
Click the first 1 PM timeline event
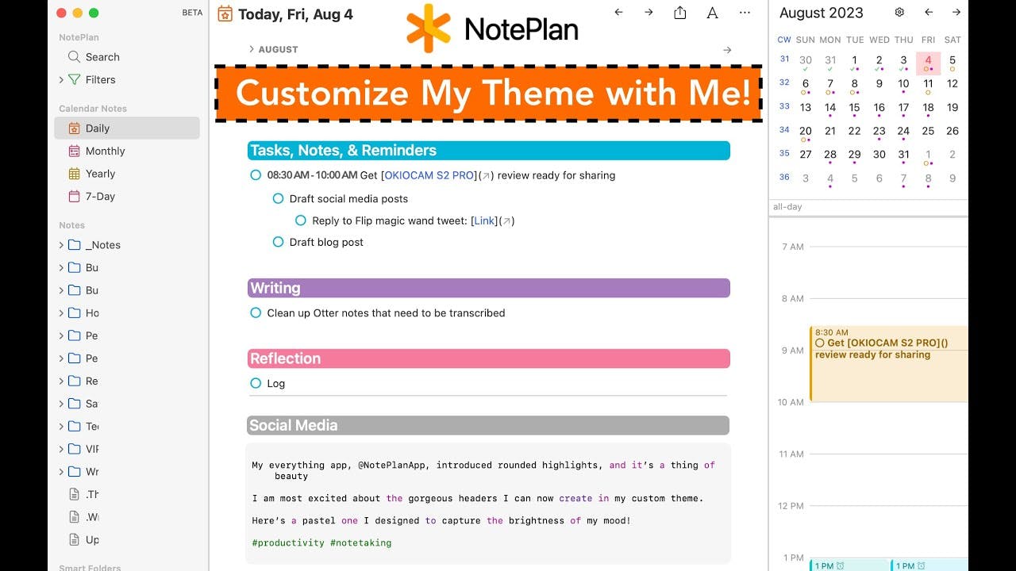click(849, 565)
